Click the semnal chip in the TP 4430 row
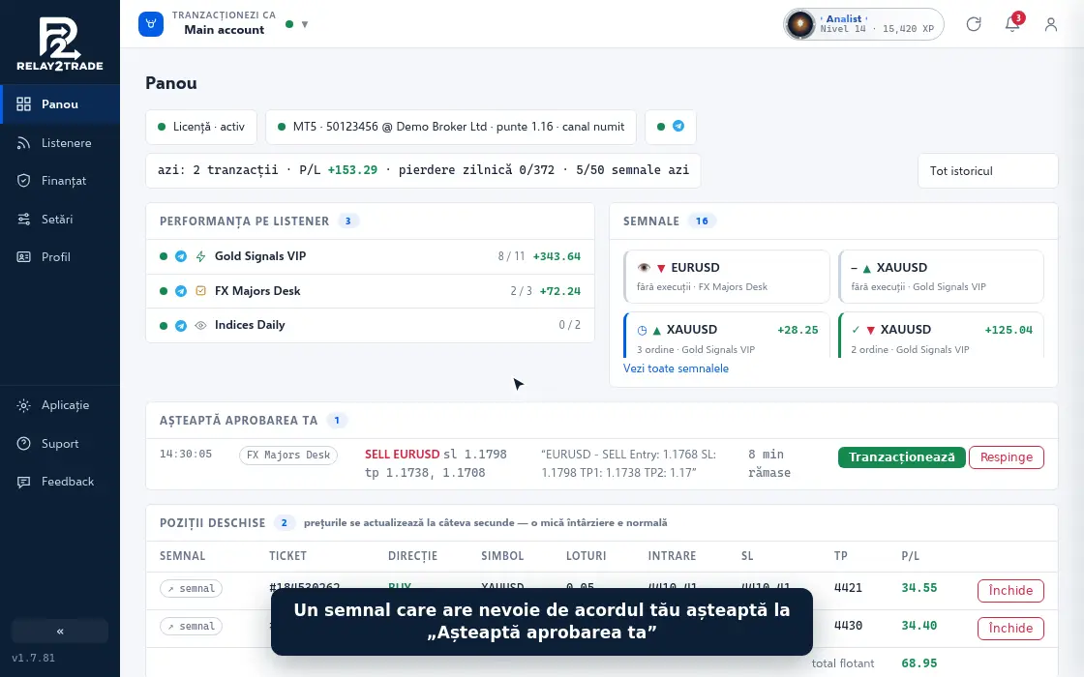Screen dimensions: 1084x677 point(191,627)
